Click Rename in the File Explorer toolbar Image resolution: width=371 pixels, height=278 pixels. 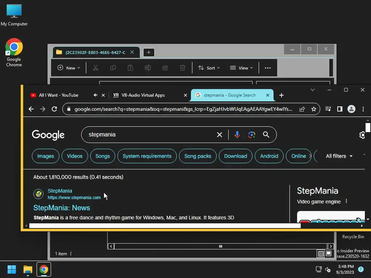(148, 68)
